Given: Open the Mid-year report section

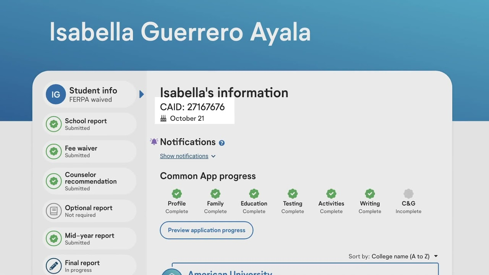Looking at the screenshot, I should point(89,238).
